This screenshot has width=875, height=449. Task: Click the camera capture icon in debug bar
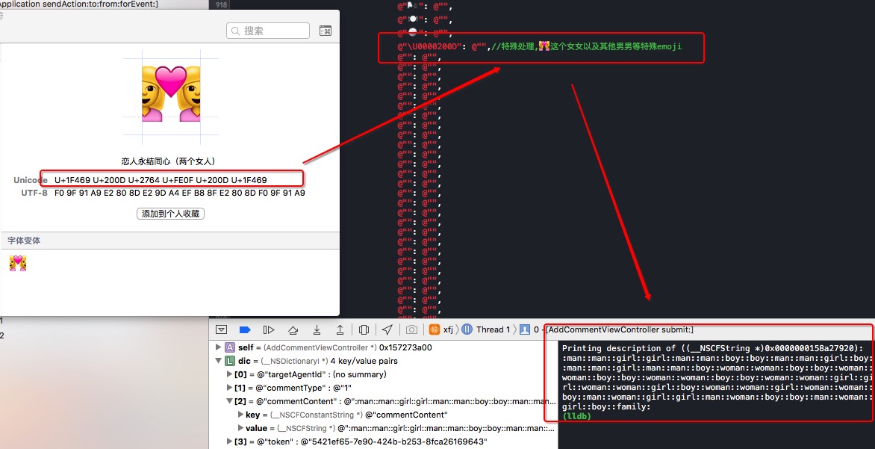411,329
